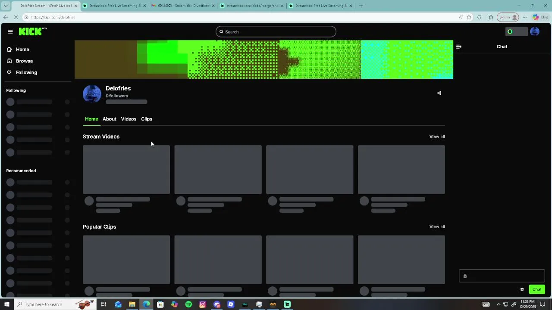This screenshot has height=310, width=552.
Task: Click the Delofries channel name
Action: (x=118, y=88)
